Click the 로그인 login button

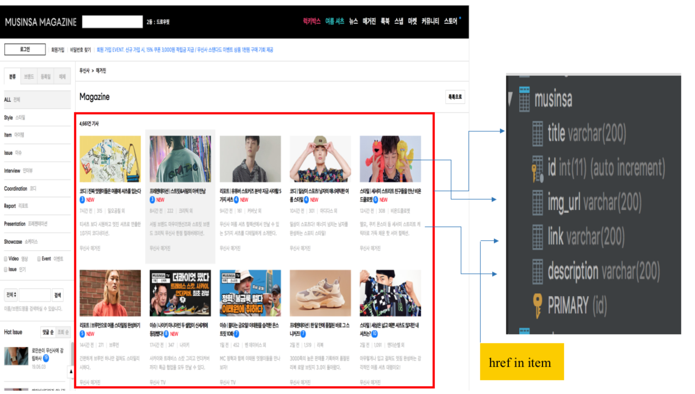coord(25,49)
